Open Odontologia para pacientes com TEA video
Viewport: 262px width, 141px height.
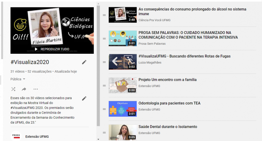point(169,103)
